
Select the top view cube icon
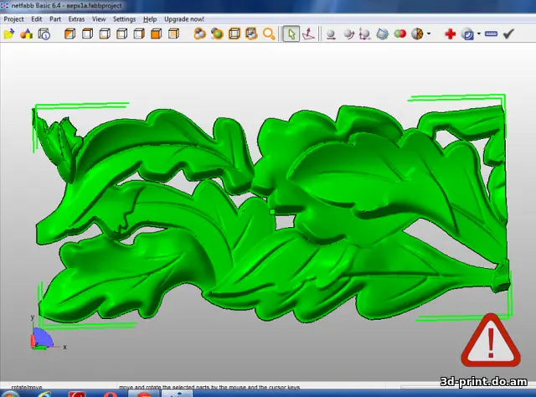point(87,34)
